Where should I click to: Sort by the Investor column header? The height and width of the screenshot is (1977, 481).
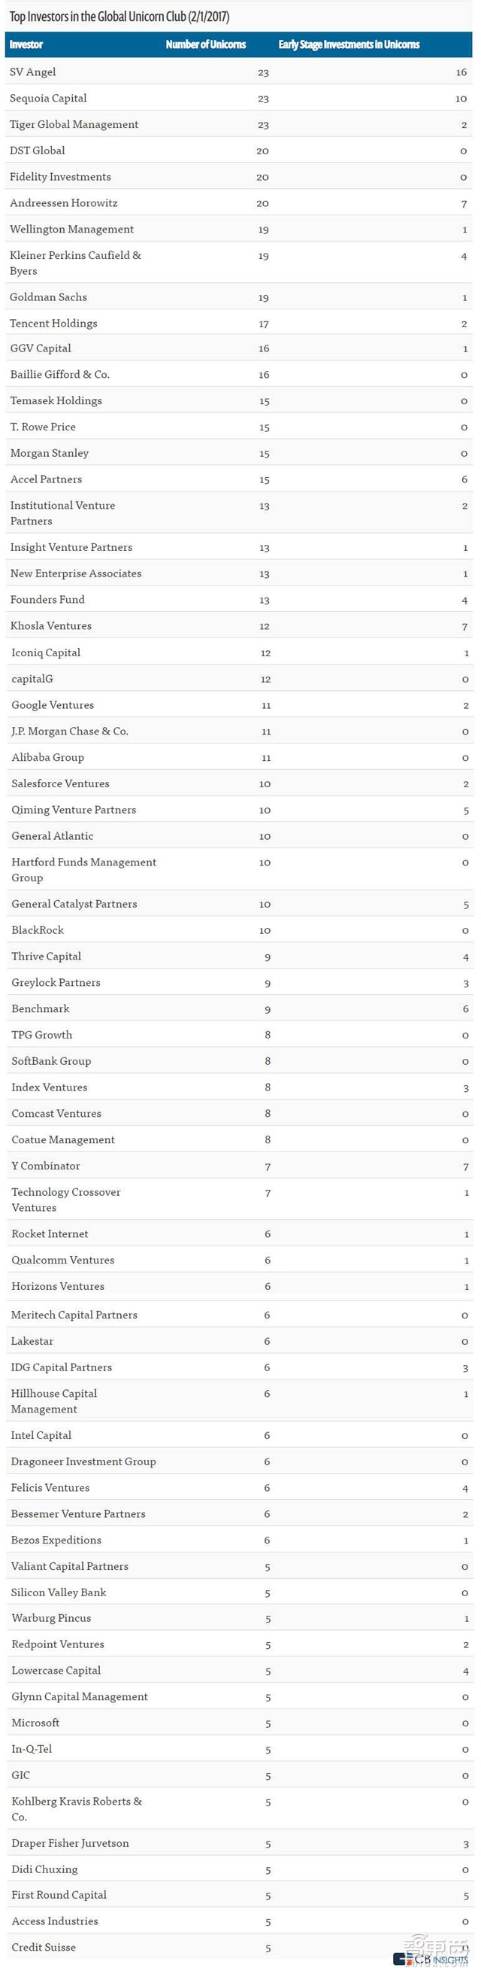pos(26,44)
